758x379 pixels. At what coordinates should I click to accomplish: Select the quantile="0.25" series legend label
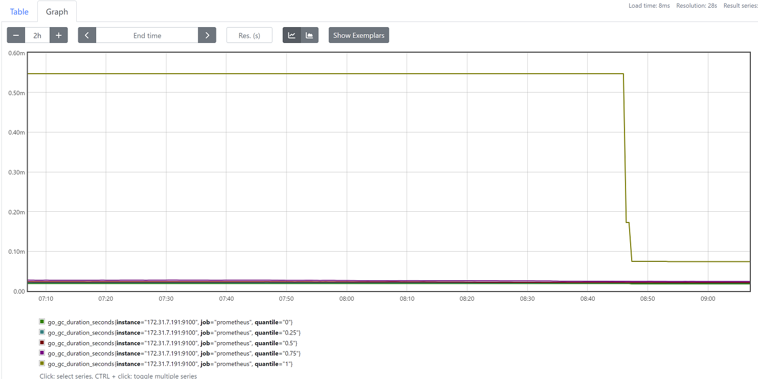pos(174,332)
